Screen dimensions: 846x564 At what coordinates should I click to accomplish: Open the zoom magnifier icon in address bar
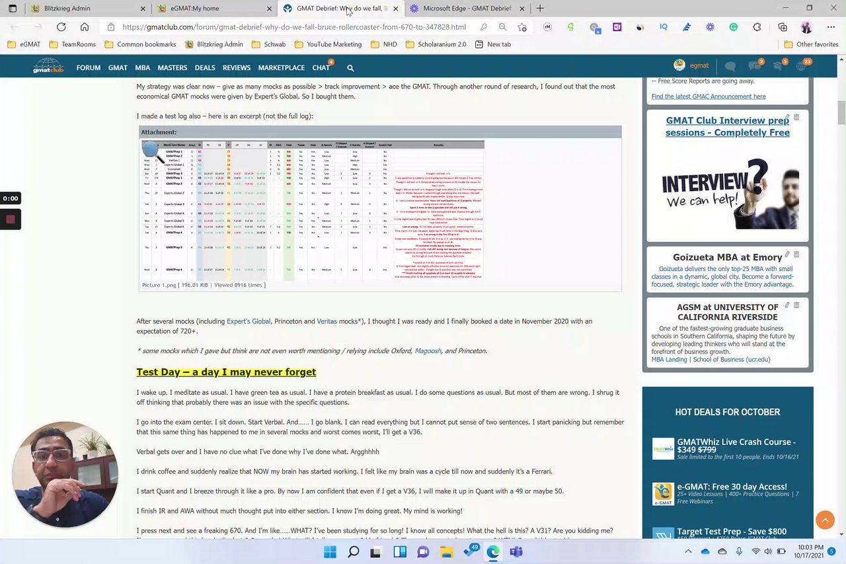503,27
